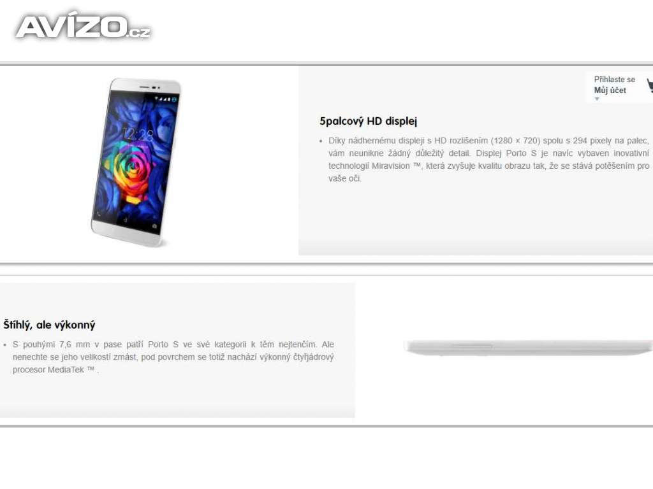
Task: Click the MediaTek processor description paragraph
Action: pyautogui.click(x=173, y=357)
